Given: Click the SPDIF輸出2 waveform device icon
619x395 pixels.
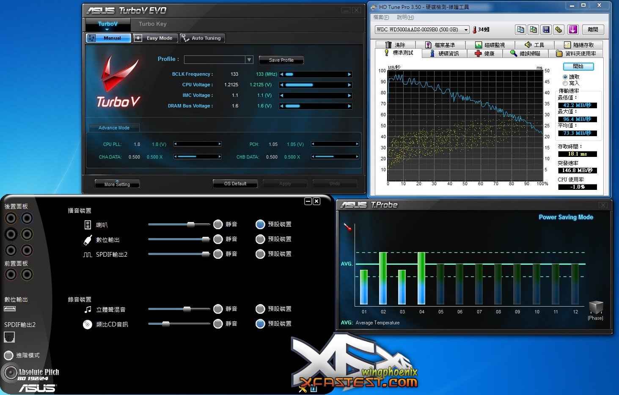Looking at the screenshot, I should point(88,255).
